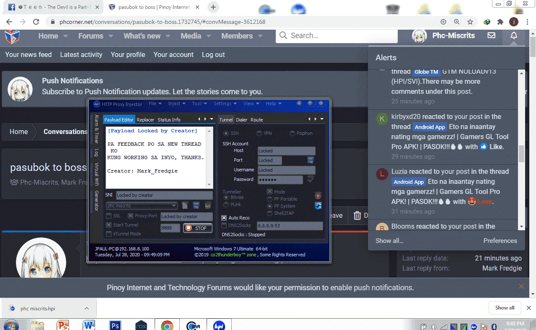This screenshot has height=330, width=536.
Task: Open Photoshop from the taskbar
Action: pyautogui.click(x=115, y=325)
